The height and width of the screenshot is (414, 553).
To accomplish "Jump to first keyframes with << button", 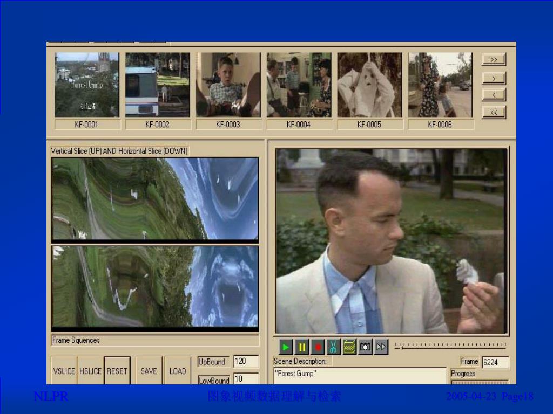I will coord(494,112).
